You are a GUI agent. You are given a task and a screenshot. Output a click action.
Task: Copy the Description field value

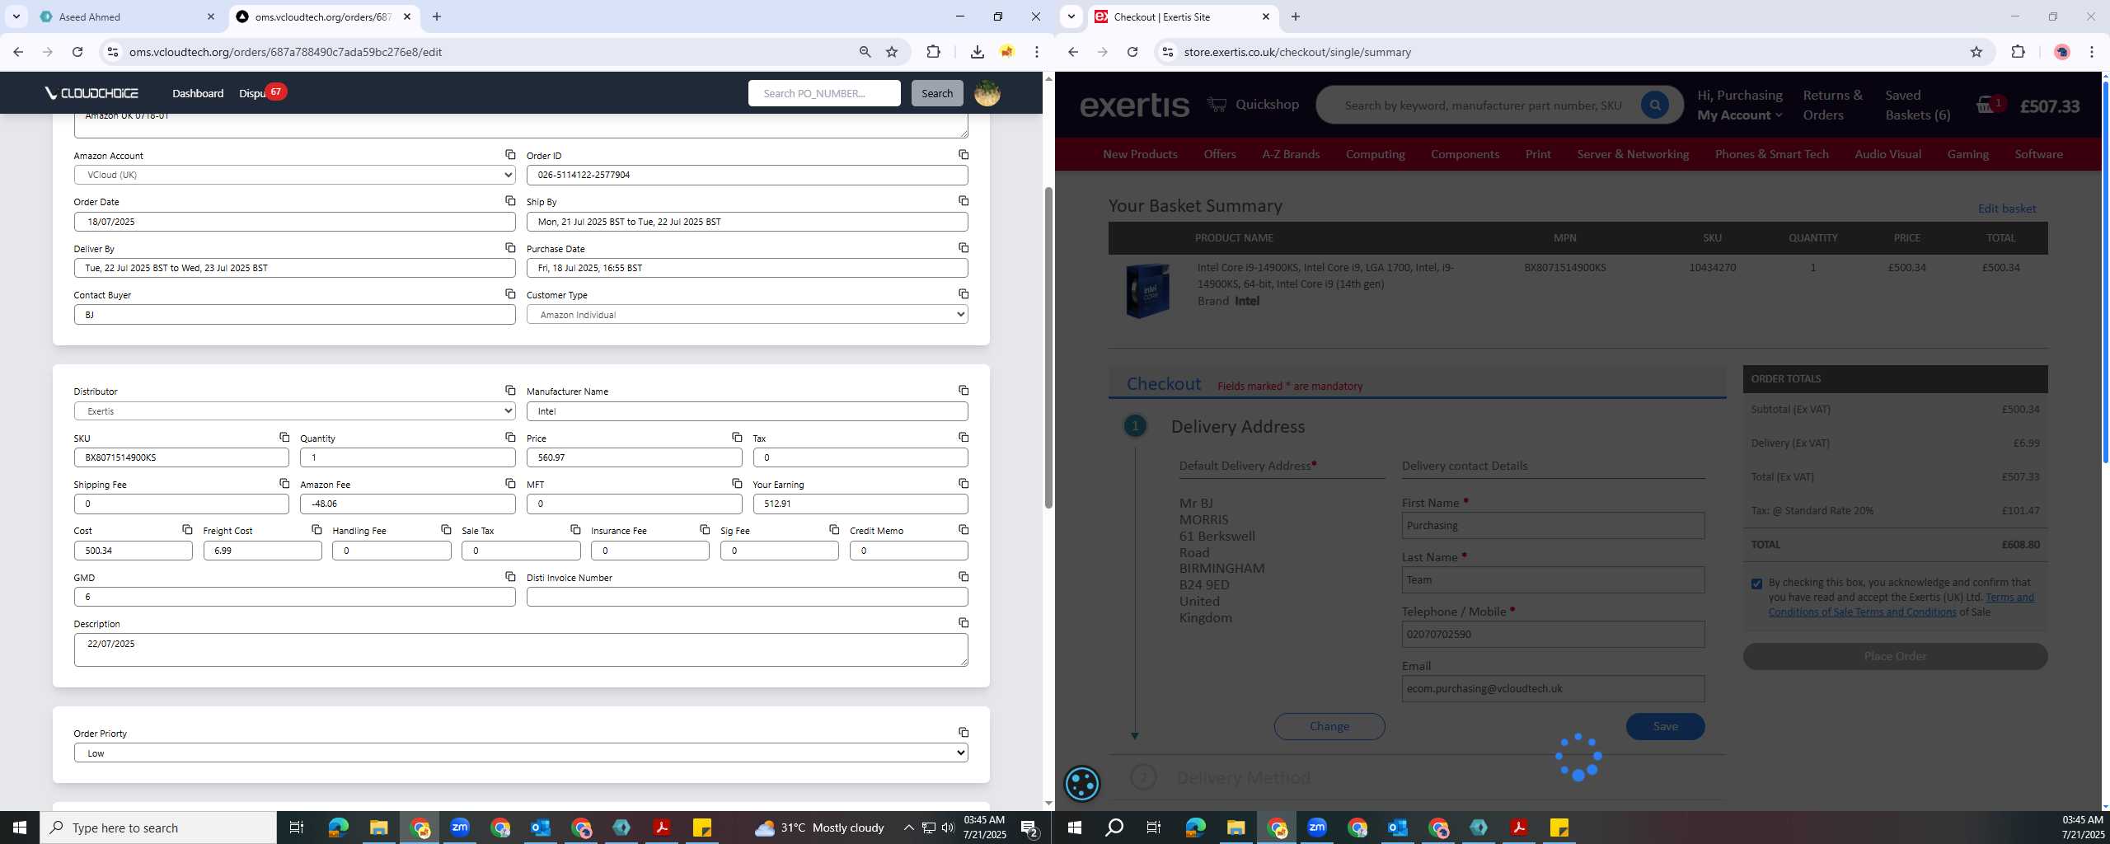pos(963,623)
